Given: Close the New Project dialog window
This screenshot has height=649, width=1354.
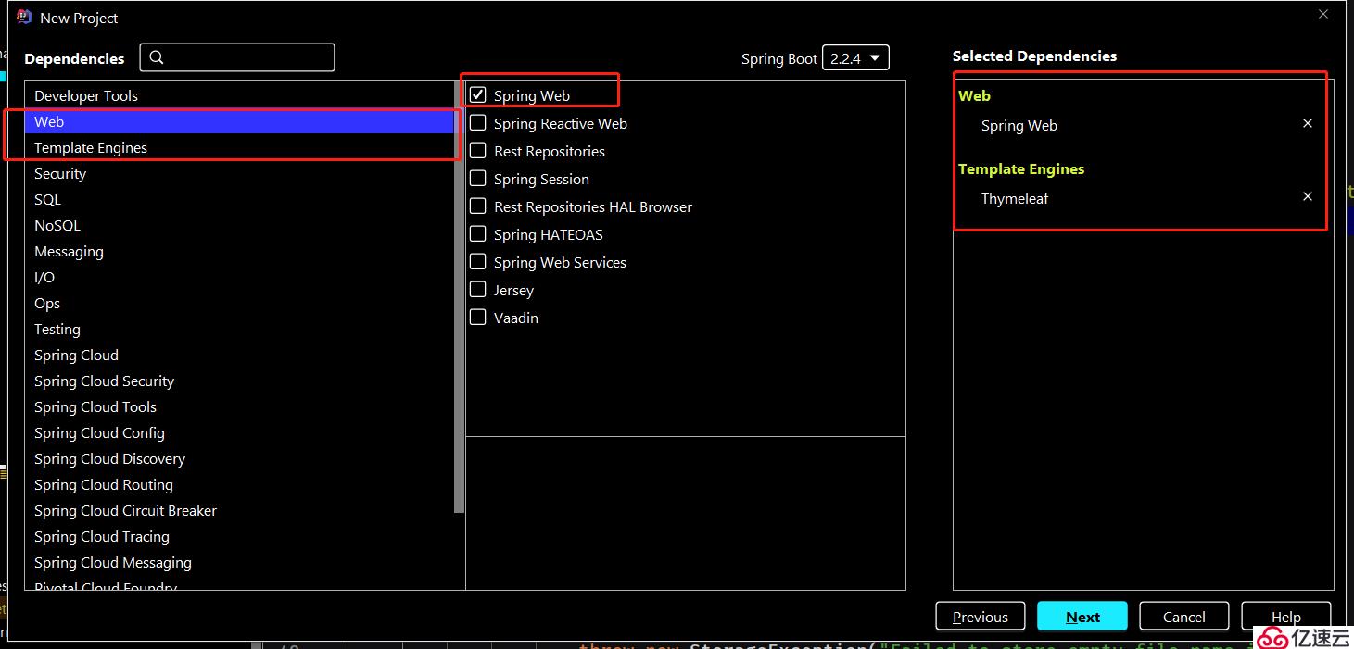Looking at the screenshot, I should (1323, 14).
